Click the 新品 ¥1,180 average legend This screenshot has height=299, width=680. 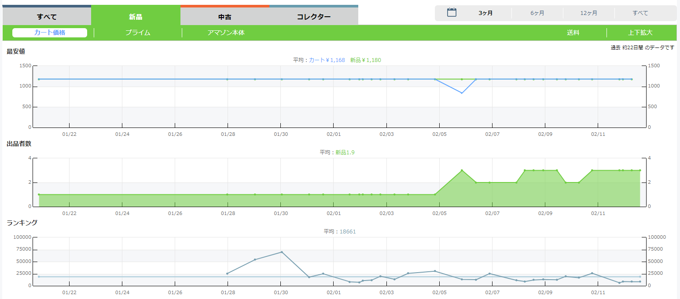coord(365,60)
